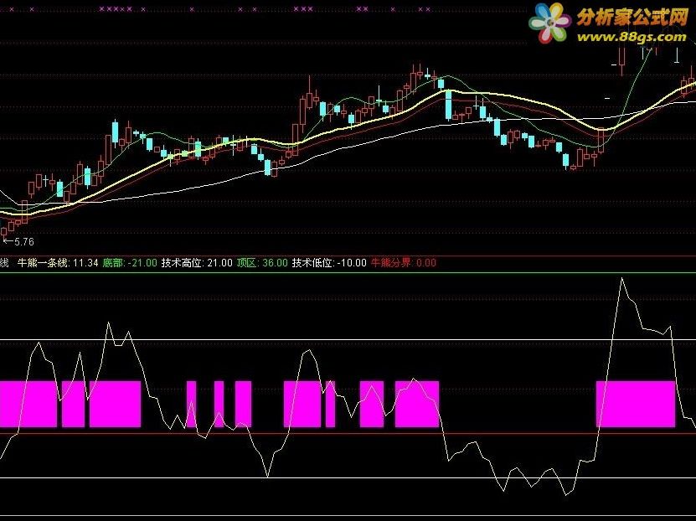Click the 底部 -21.00 indicator value
The image size is (696, 521).
(130, 263)
